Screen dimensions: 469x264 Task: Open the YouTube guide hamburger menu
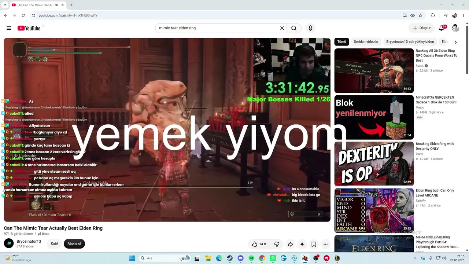(9, 28)
